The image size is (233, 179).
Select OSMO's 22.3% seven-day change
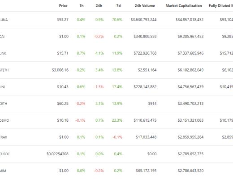point(117,120)
